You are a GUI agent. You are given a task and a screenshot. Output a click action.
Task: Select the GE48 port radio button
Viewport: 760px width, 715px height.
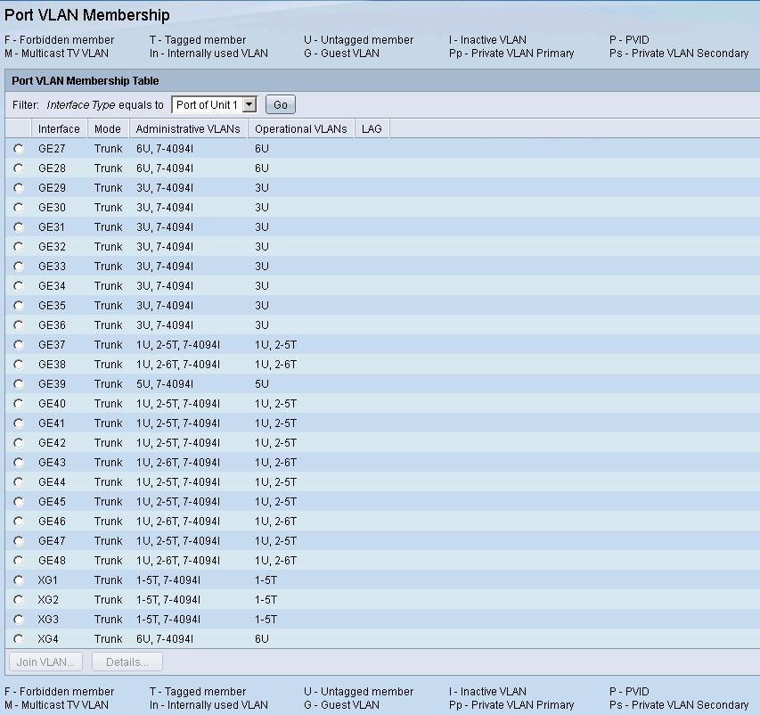(x=19, y=561)
